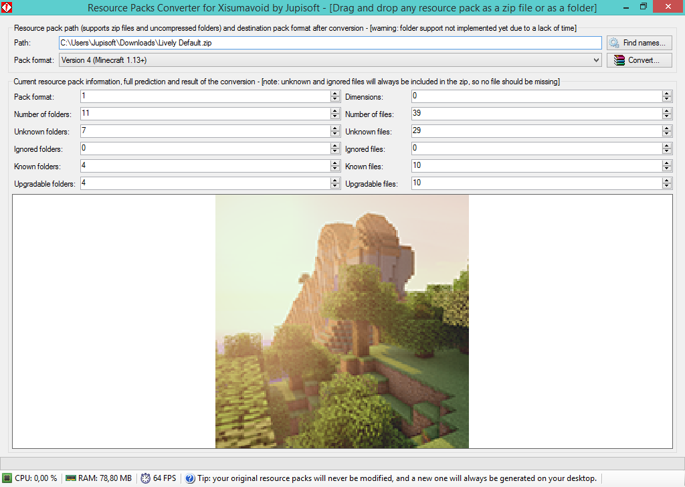Click the 'RAM: 78,80 MB' status text

[105, 478]
